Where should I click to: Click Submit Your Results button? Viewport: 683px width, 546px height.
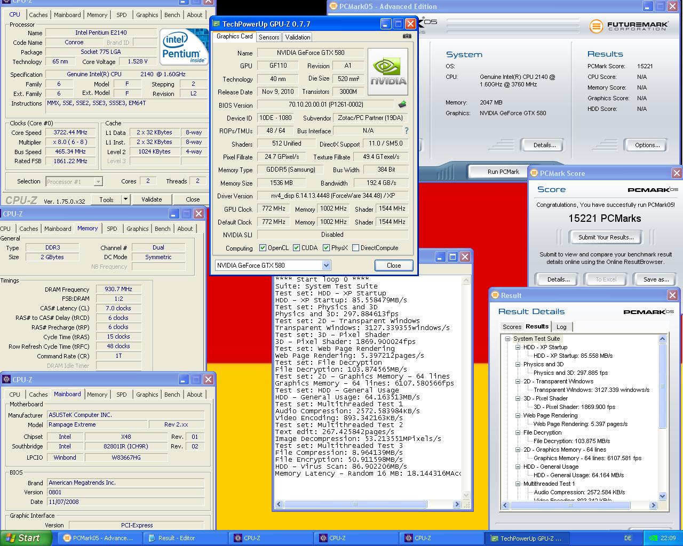tap(606, 237)
